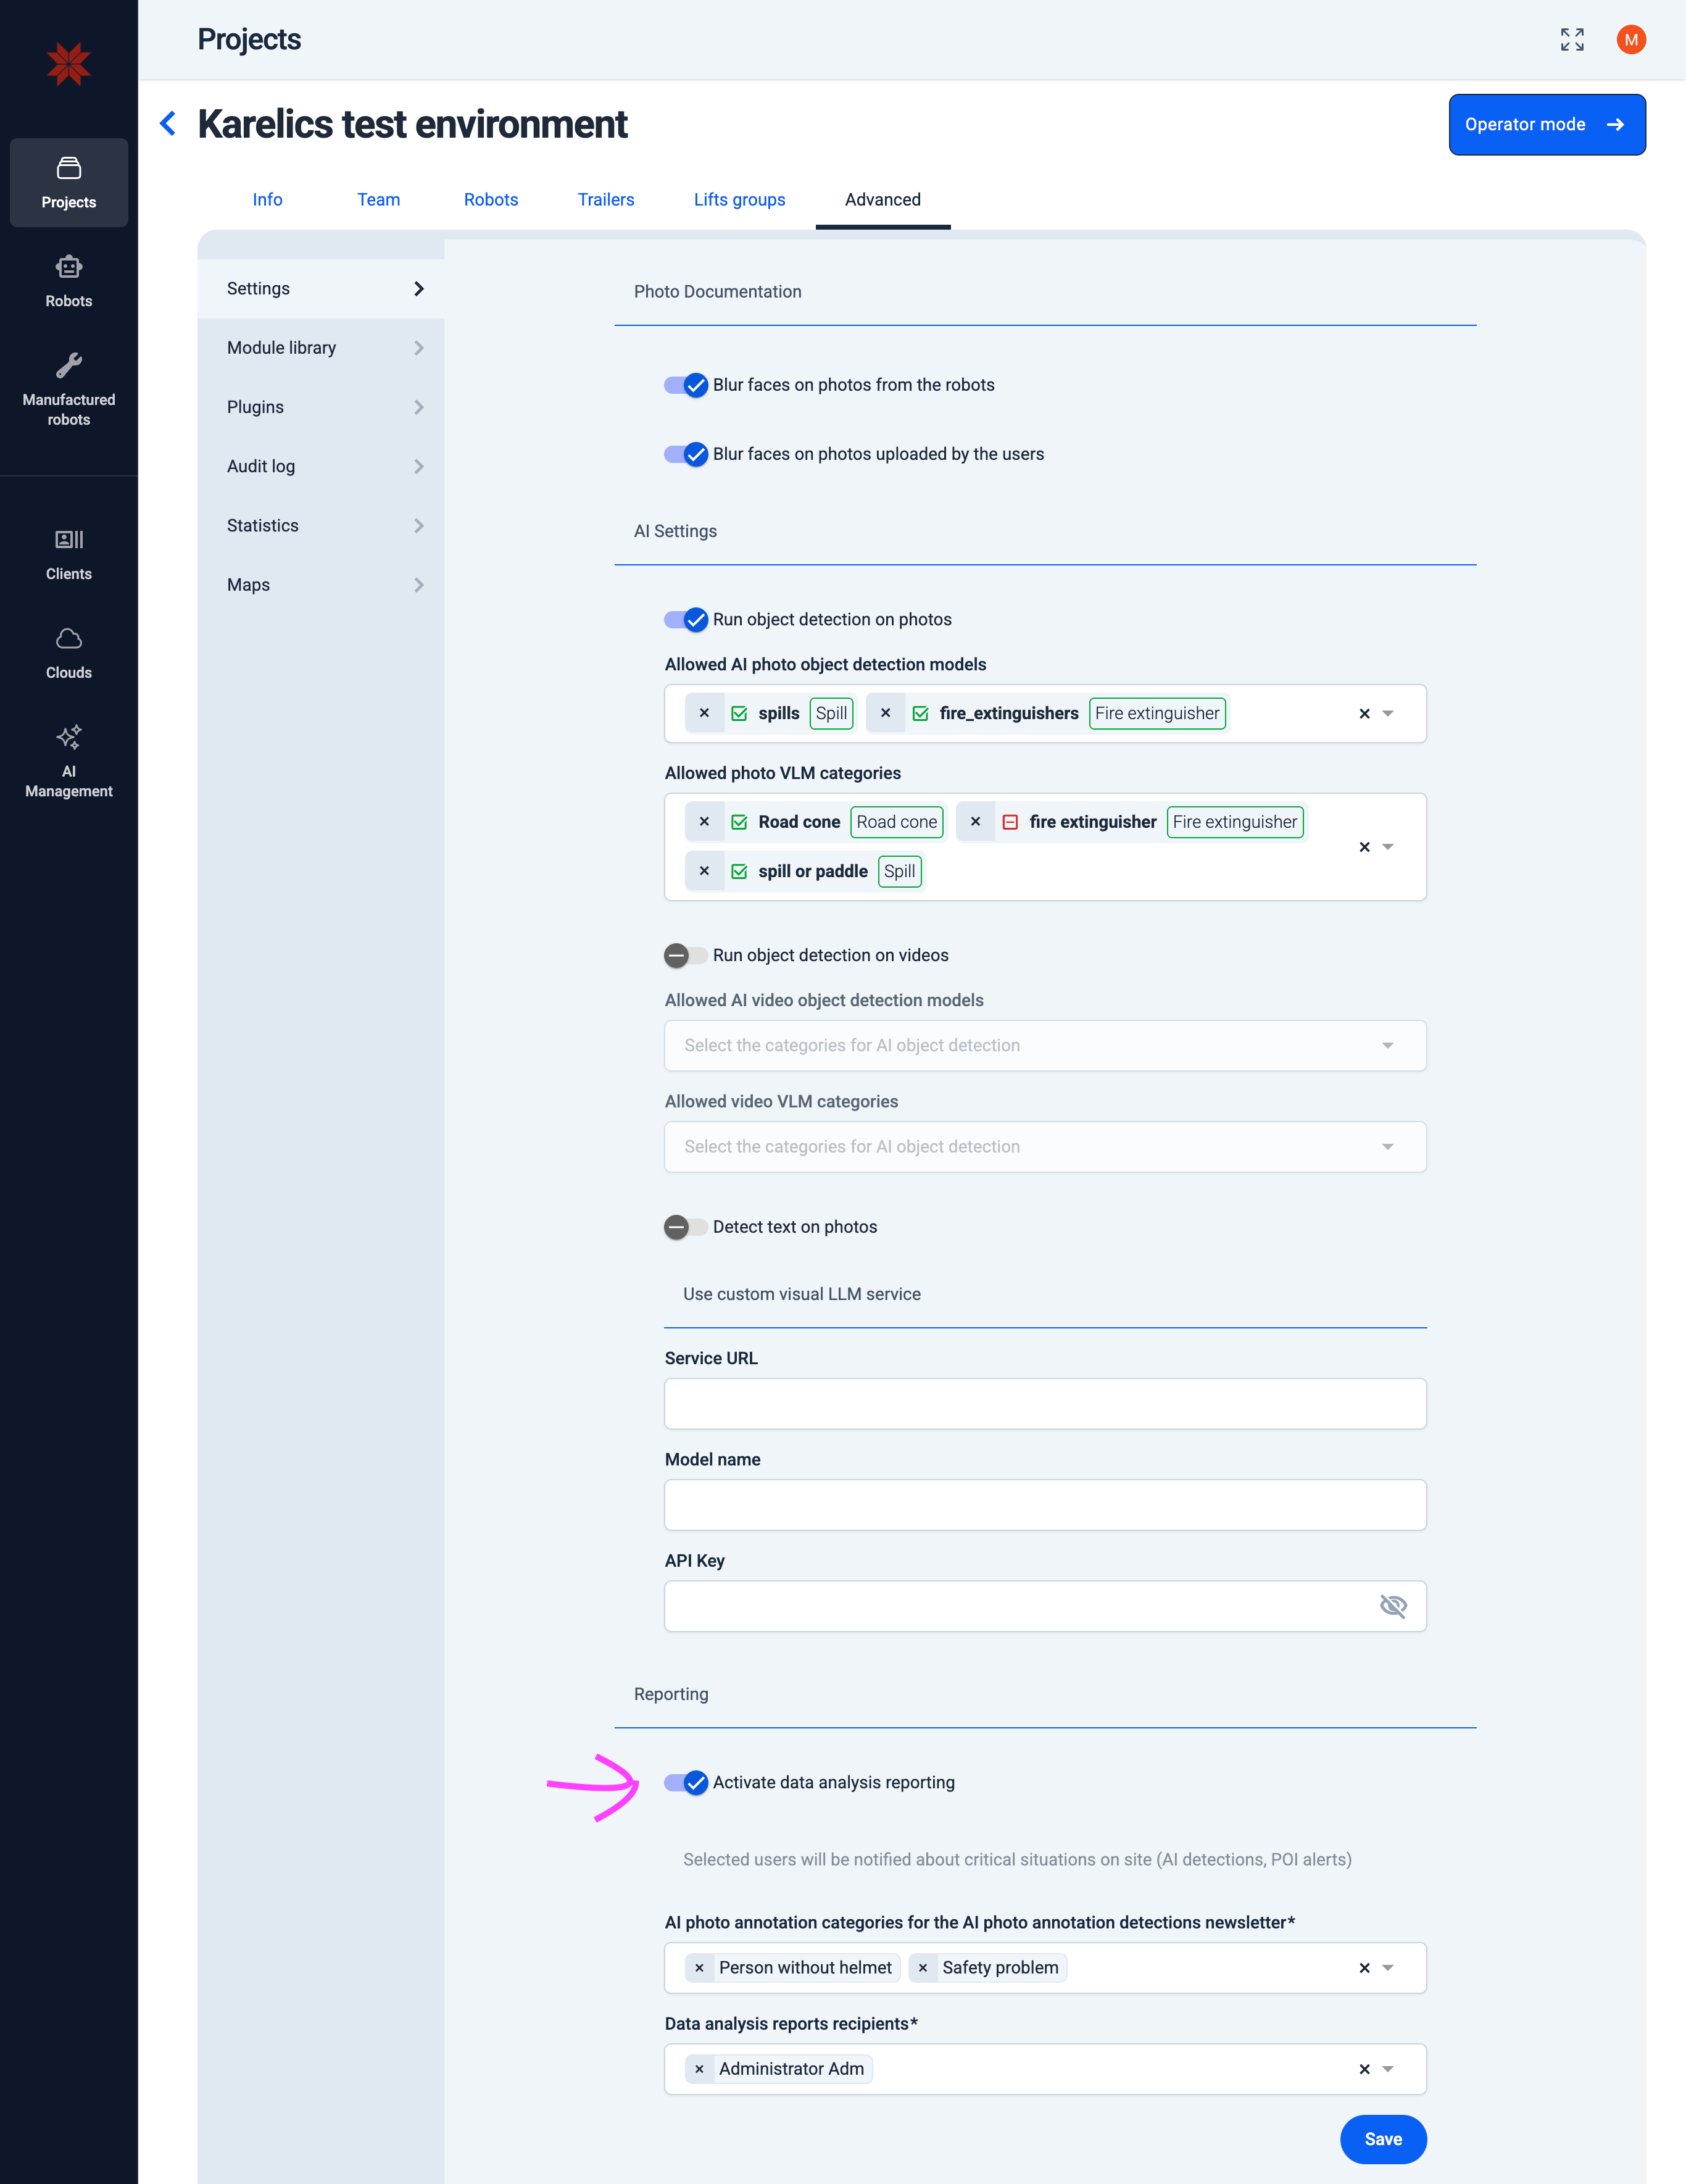Open the Team tab
1686x2184 pixels.
[x=378, y=199]
